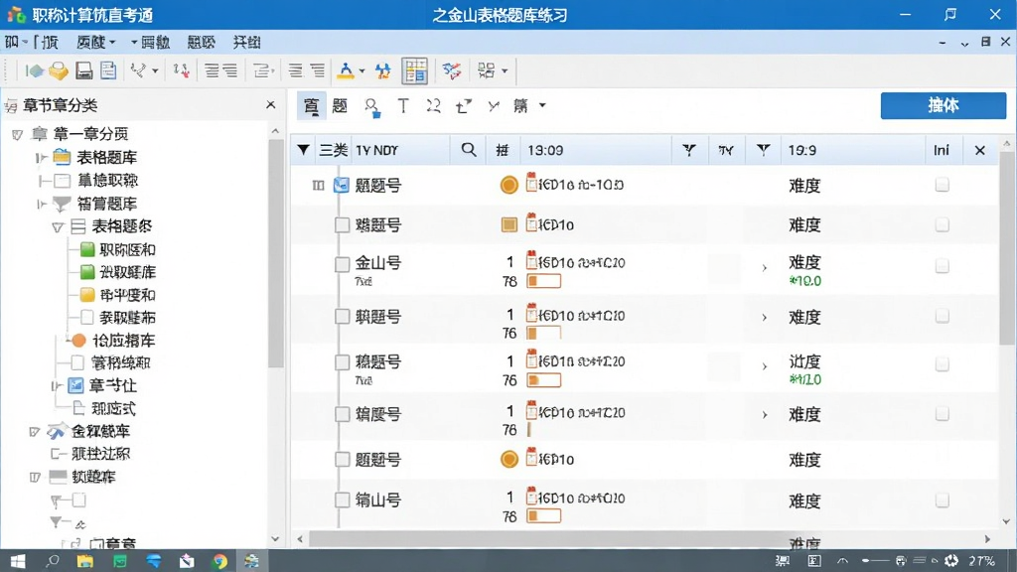Screen dimensions: 1017x572
Task: Click the letter A text color icon
Action: (346, 71)
